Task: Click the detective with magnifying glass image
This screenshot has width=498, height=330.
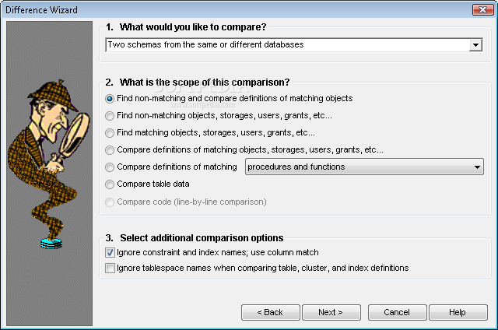Action: (49, 163)
